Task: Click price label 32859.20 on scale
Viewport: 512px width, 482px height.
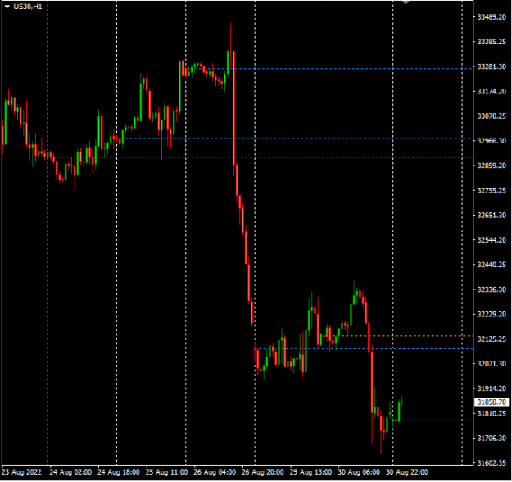Action: pyautogui.click(x=492, y=166)
